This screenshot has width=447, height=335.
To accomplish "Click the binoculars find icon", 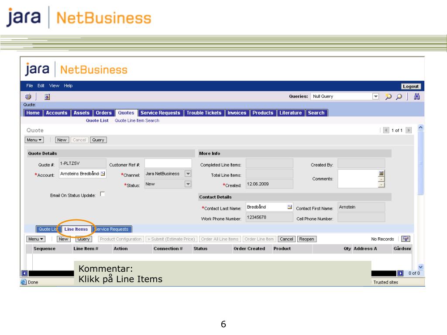I will (416, 96).
